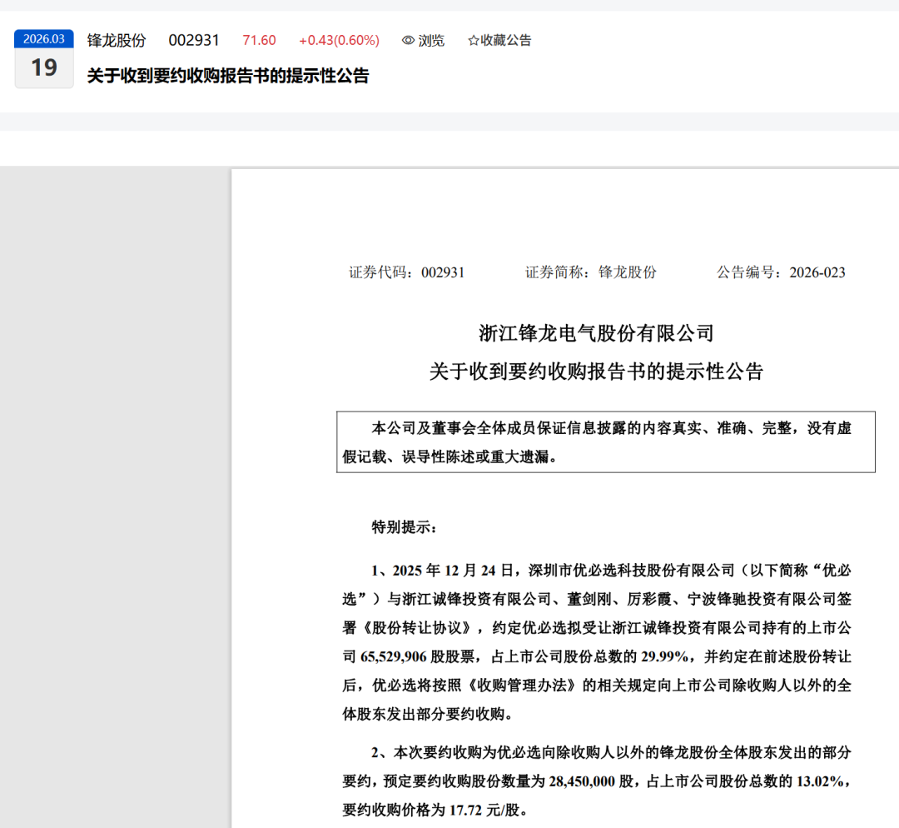Click the 证券代码：002931 text in document
The height and width of the screenshot is (828, 899).
pyautogui.click(x=406, y=272)
